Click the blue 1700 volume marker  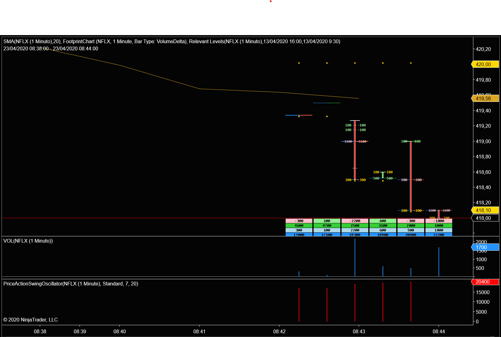[485, 247]
